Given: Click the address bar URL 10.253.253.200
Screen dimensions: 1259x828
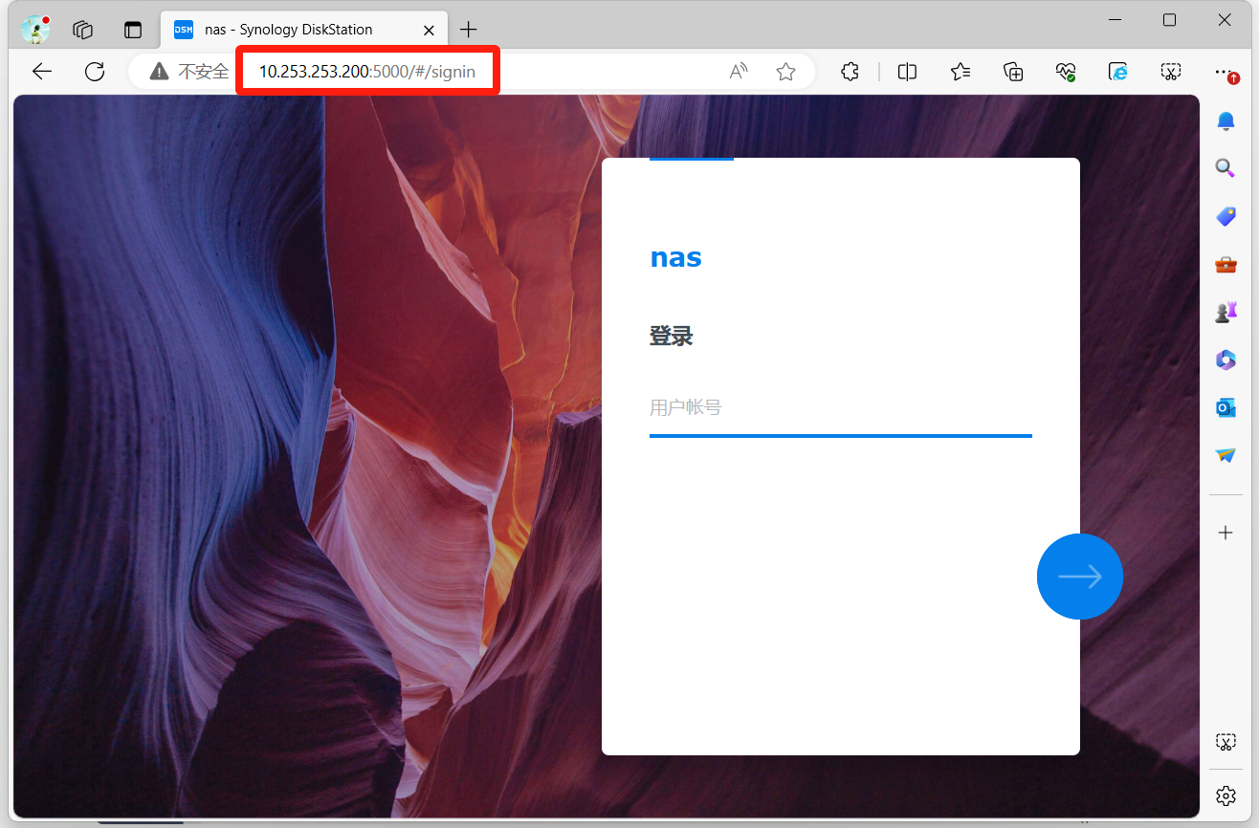Looking at the screenshot, I should [x=366, y=72].
